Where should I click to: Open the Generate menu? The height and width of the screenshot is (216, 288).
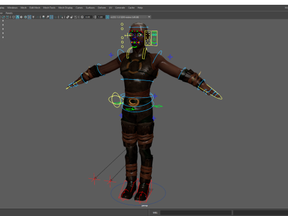120,8
